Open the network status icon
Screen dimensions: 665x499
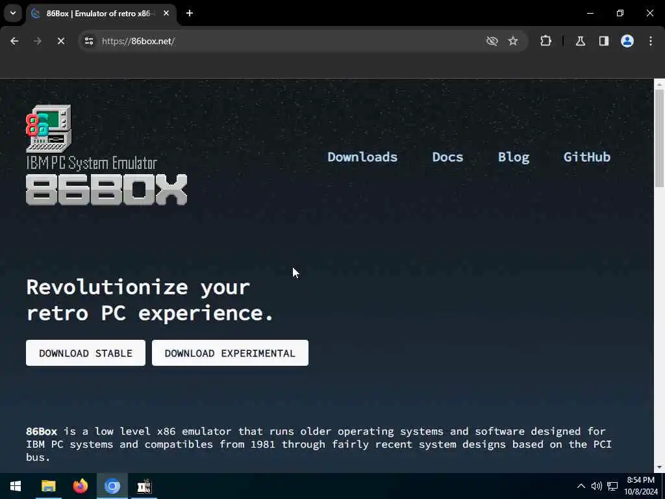(x=612, y=486)
